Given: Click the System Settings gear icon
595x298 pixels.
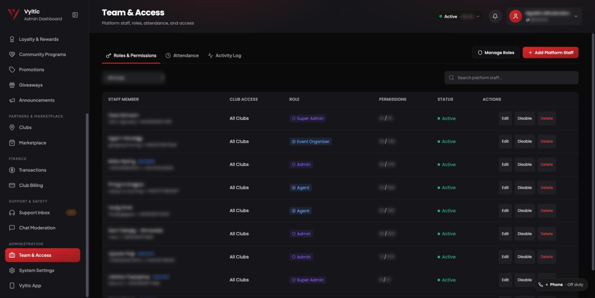Looking at the screenshot, I should point(12,270).
